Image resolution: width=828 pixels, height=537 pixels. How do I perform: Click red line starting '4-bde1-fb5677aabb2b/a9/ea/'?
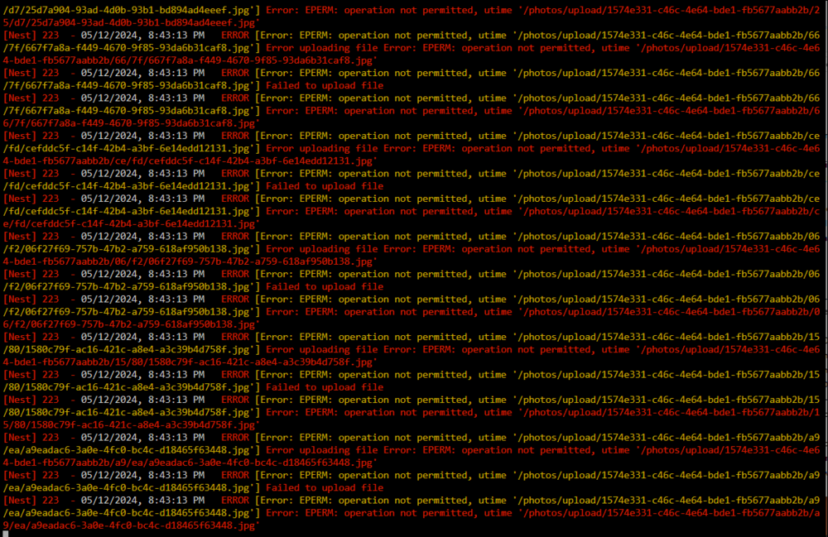(190, 463)
